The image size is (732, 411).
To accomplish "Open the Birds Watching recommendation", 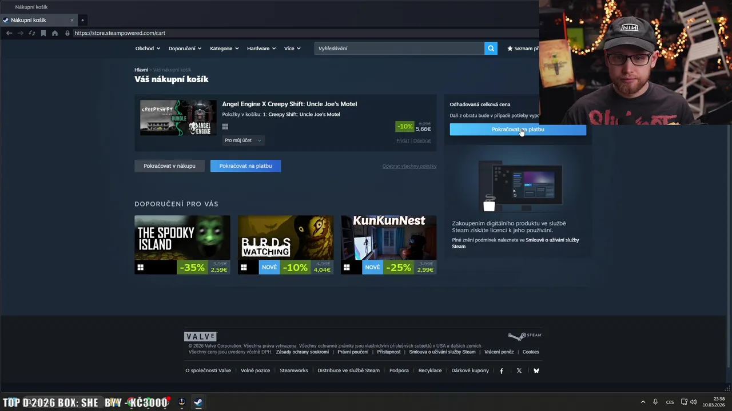I will click(285, 244).
